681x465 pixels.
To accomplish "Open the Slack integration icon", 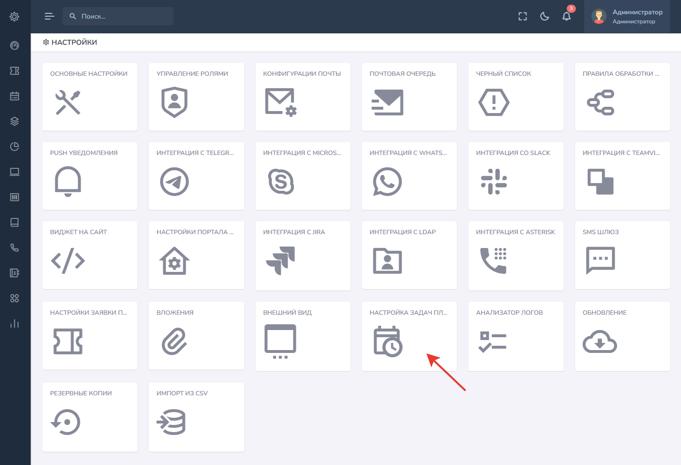I will point(494,182).
